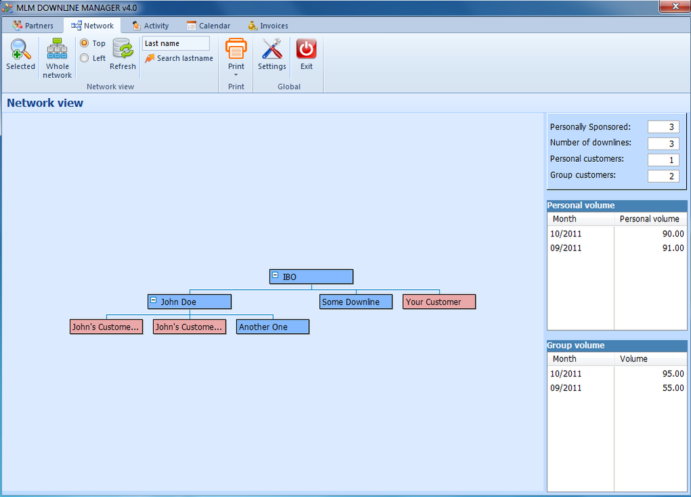This screenshot has height=497, width=691.
Task: Sort by Personal volume column header
Action: (x=650, y=219)
